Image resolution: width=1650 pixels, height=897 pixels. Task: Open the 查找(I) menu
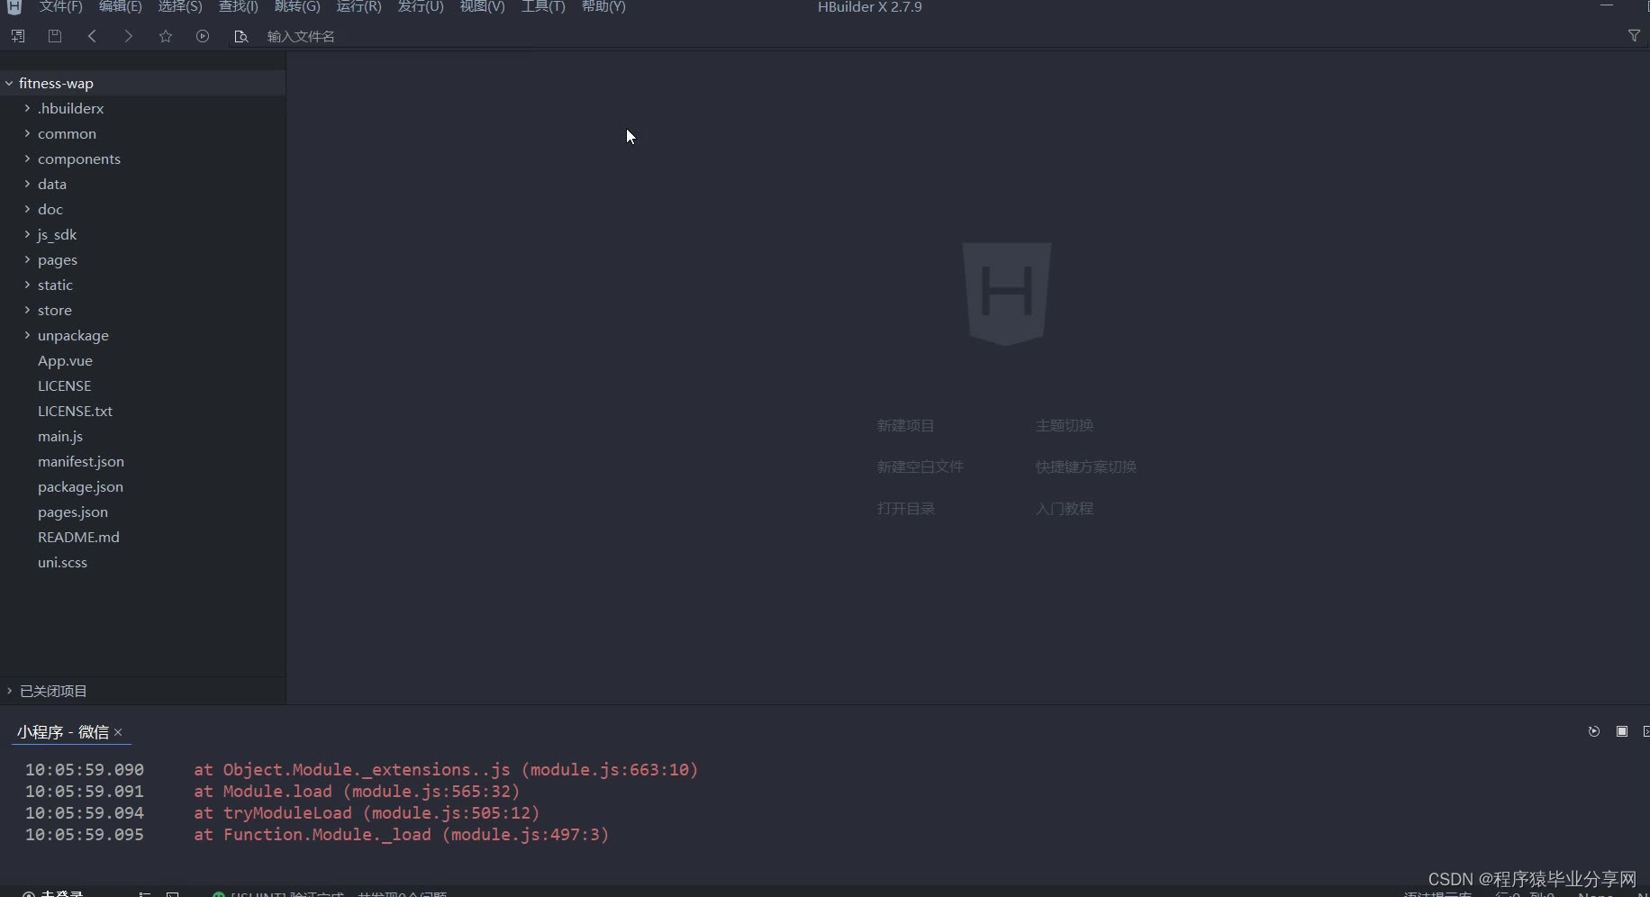239,6
